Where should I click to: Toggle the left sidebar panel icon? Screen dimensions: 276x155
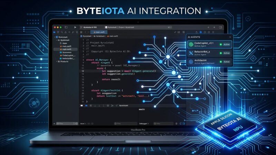[x=66, y=28]
